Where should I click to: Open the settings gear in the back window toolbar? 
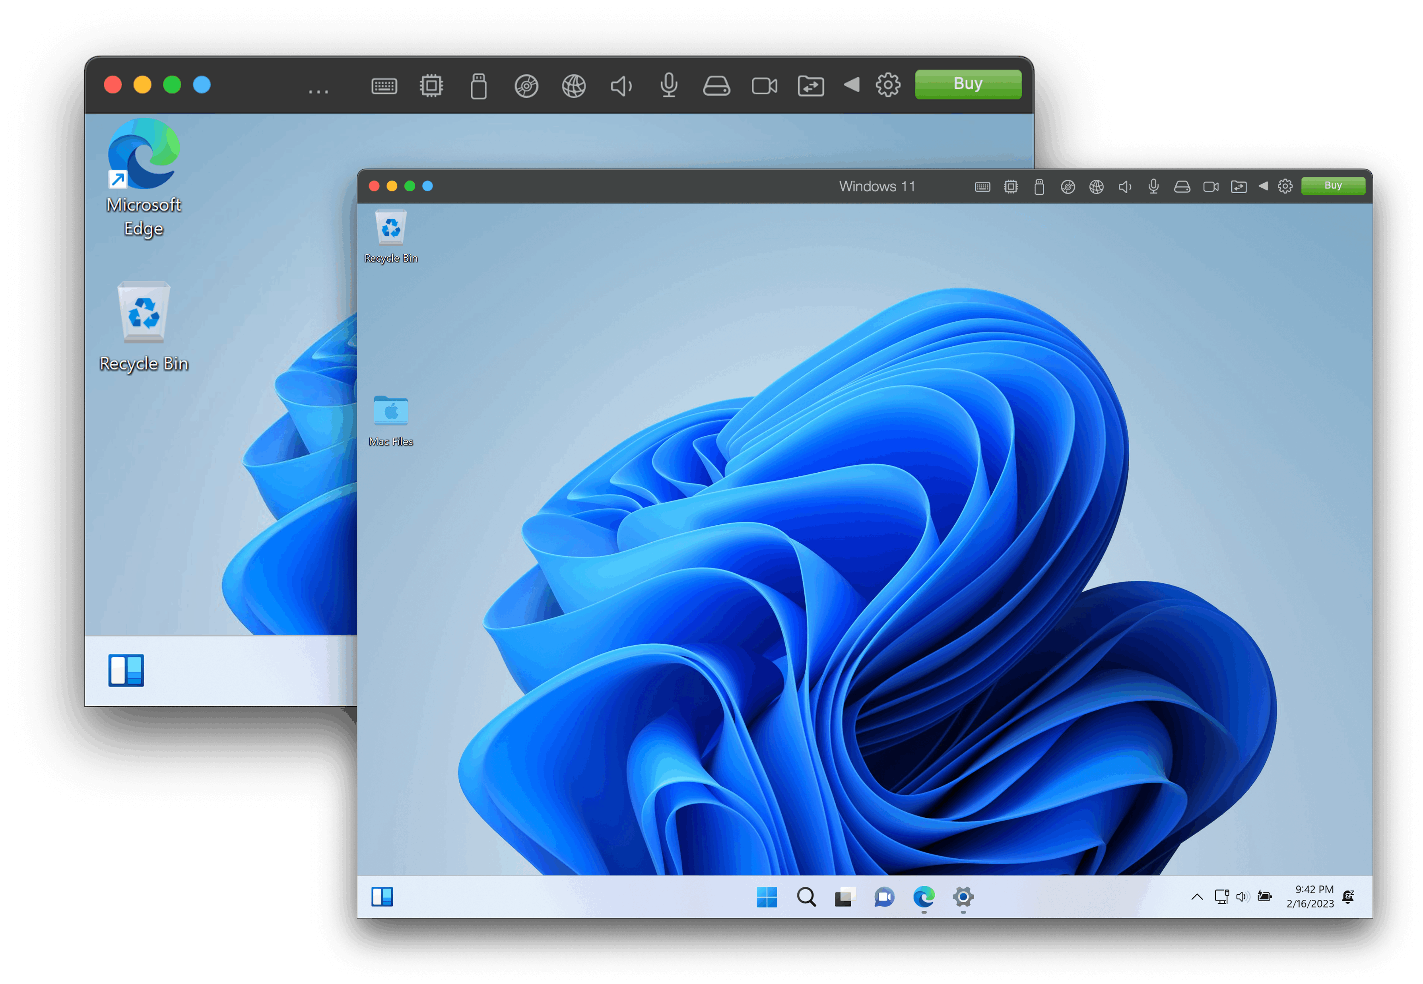888,85
